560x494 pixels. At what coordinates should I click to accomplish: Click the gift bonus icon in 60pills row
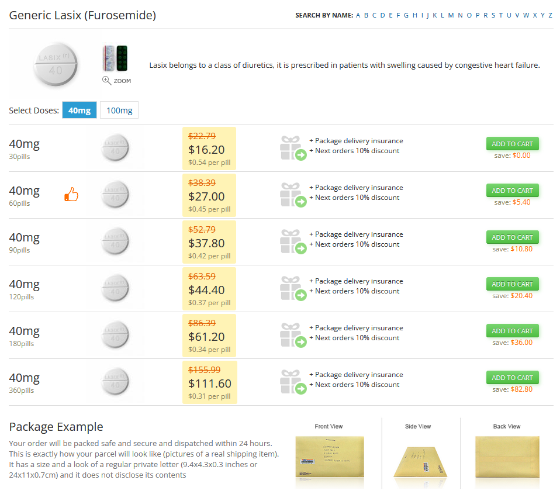point(293,195)
